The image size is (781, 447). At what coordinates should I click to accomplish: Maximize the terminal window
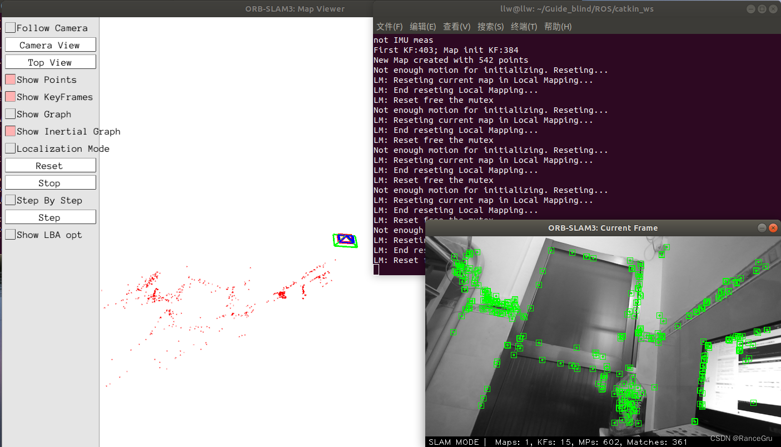pyautogui.click(x=762, y=9)
